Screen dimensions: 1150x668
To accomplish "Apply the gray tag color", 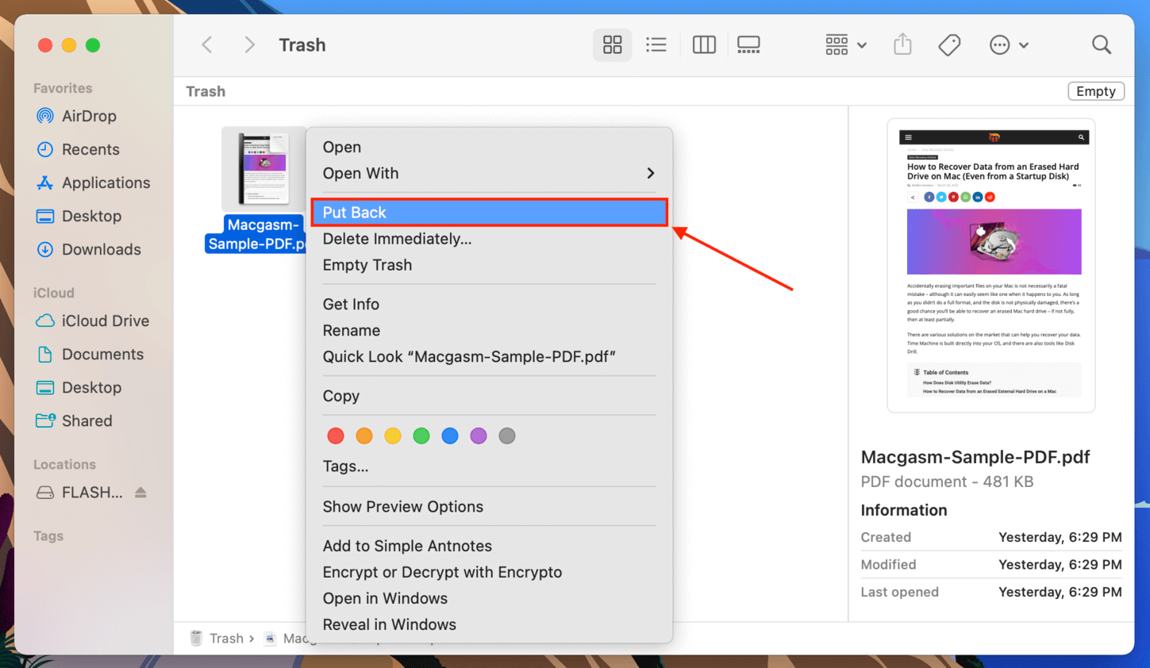I will coord(507,436).
